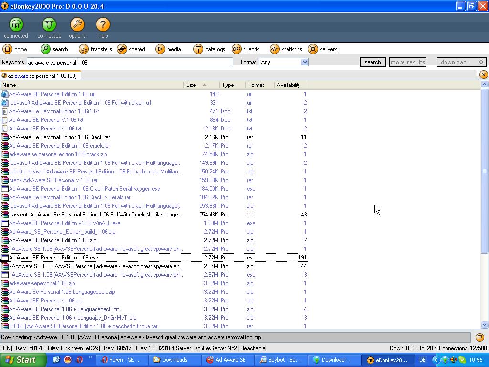
Task: Sort results by Availability column
Action: click(x=291, y=85)
